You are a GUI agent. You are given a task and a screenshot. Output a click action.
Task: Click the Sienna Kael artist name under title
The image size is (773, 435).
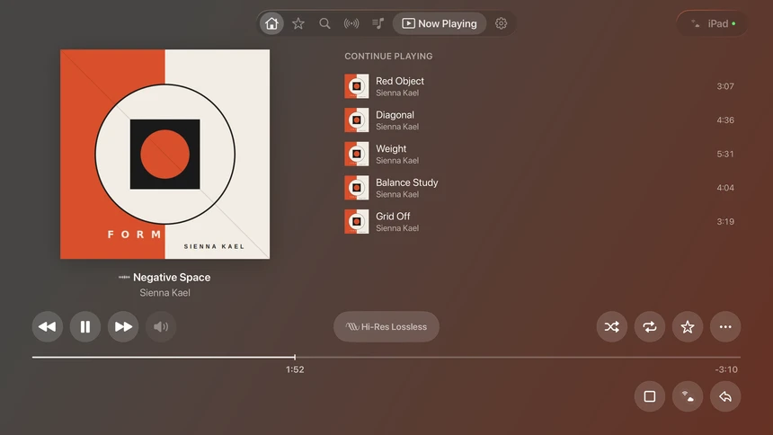[164, 292]
